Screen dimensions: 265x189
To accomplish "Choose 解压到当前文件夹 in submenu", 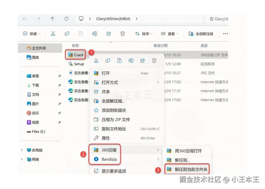I will pos(187,169).
